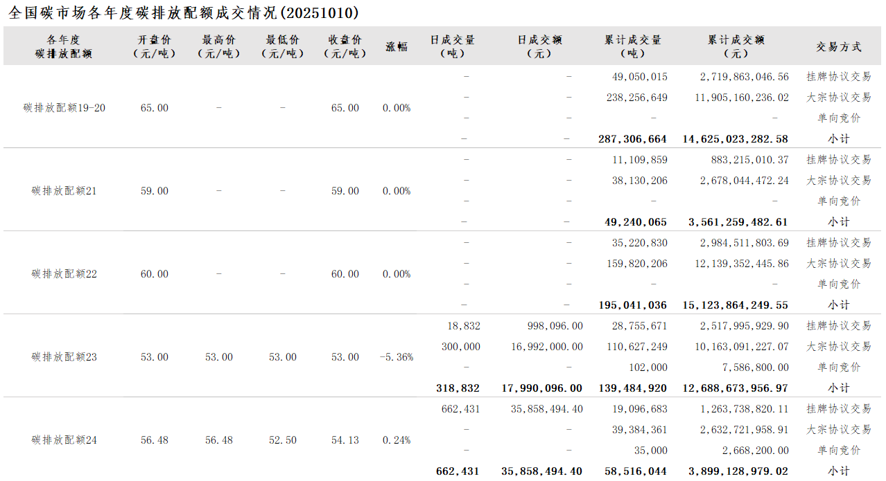Click the 287,306,664 subtotal volume

[x=632, y=139]
